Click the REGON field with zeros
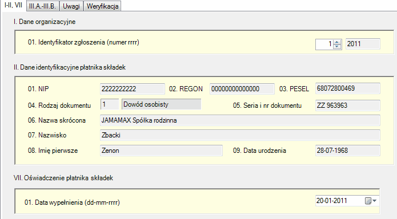The height and width of the screenshot is (219, 397). click(242, 89)
